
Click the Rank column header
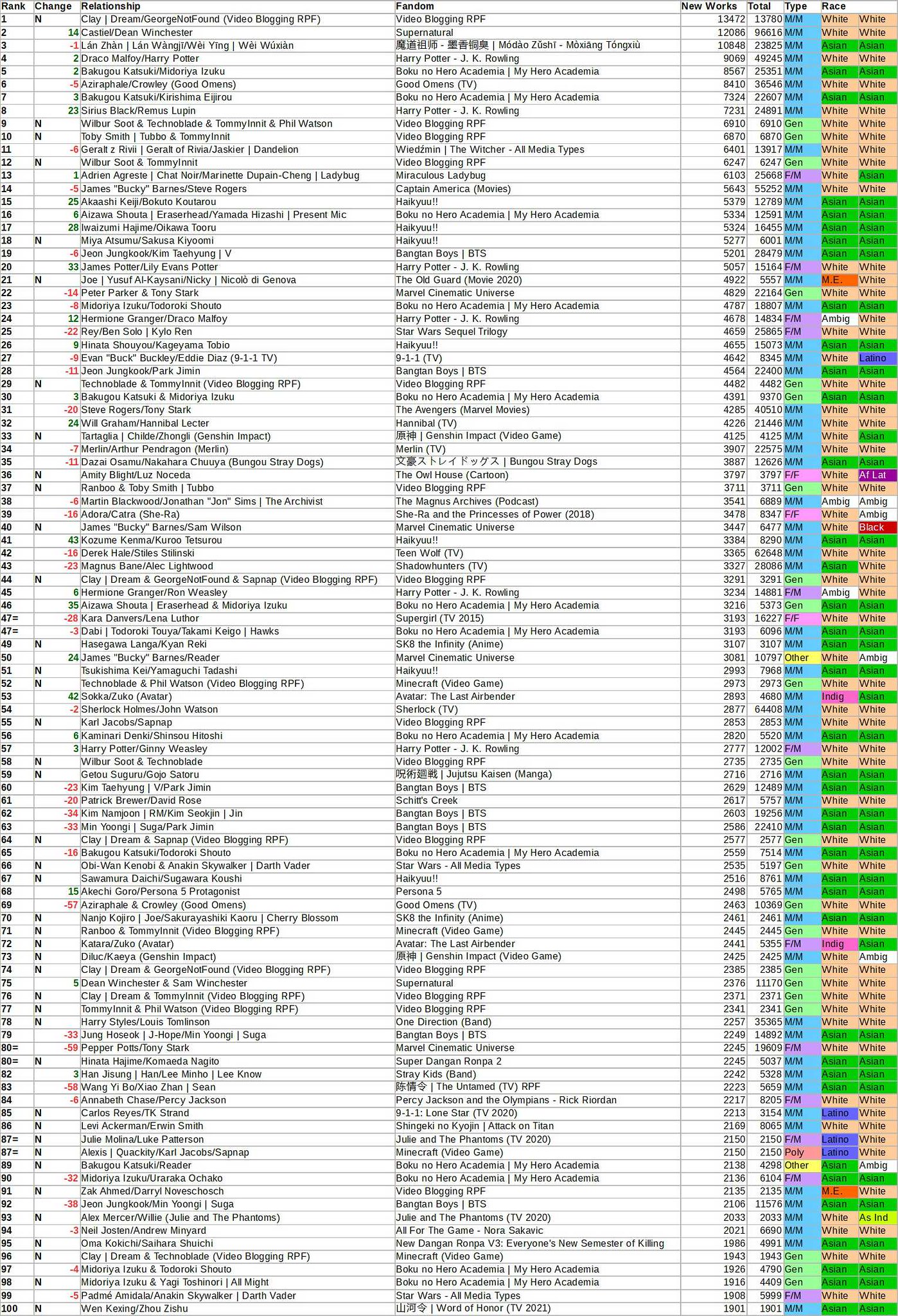pos(17,6)
